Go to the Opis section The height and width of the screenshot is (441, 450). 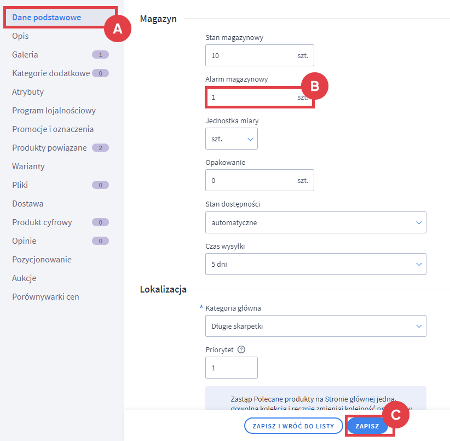(x=20, y=36)
